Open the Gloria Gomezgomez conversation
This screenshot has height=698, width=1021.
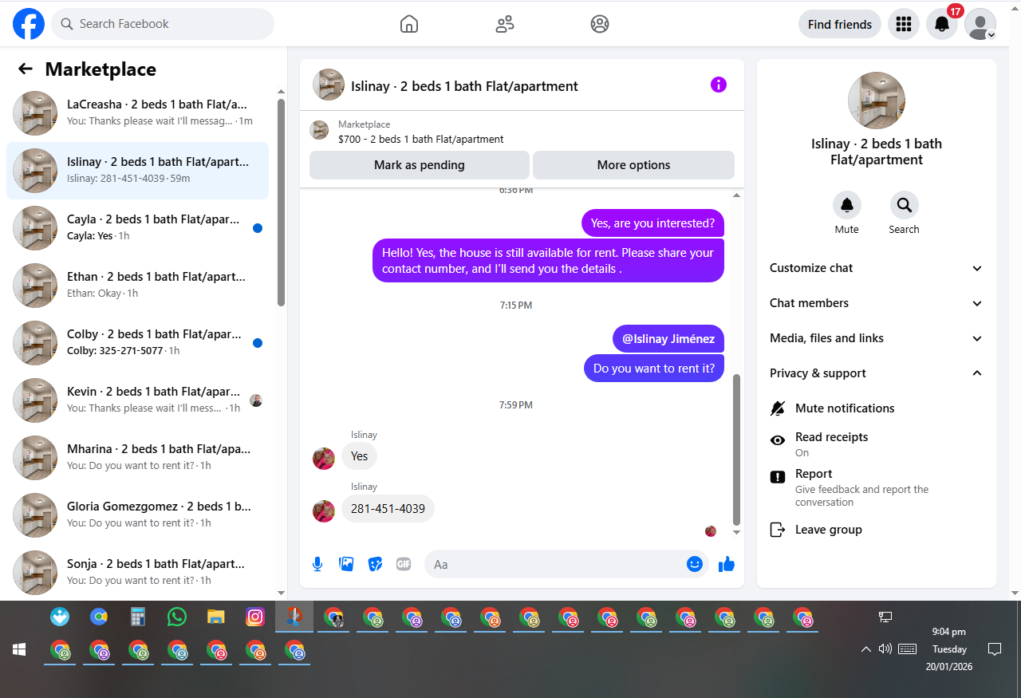tap(137, 515)
